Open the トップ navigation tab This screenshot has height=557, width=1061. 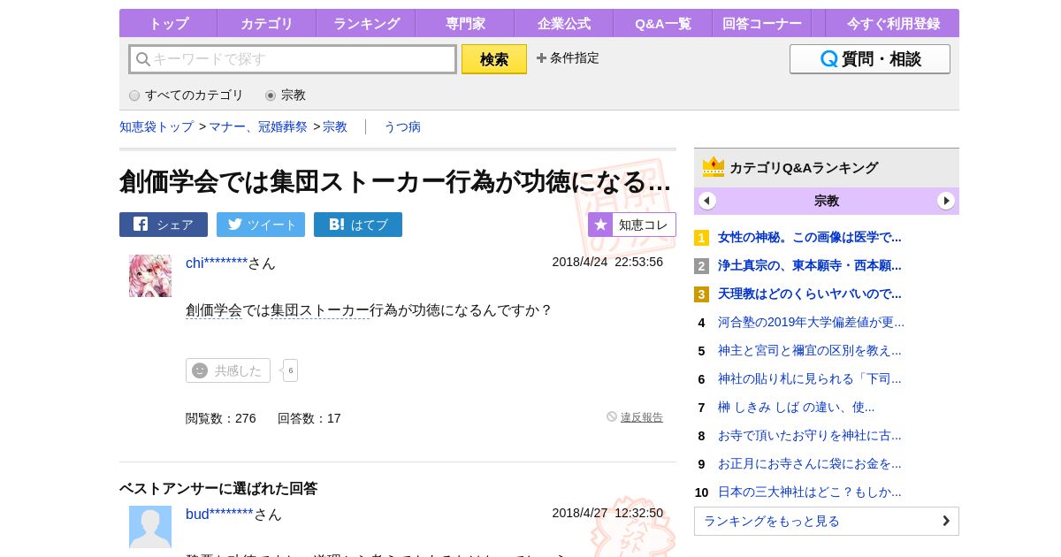pos(168,23)
